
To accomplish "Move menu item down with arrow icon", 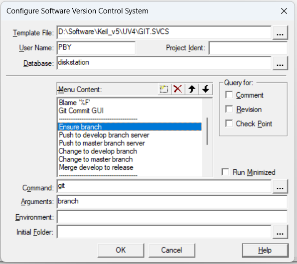I will [x=205, y=89].
